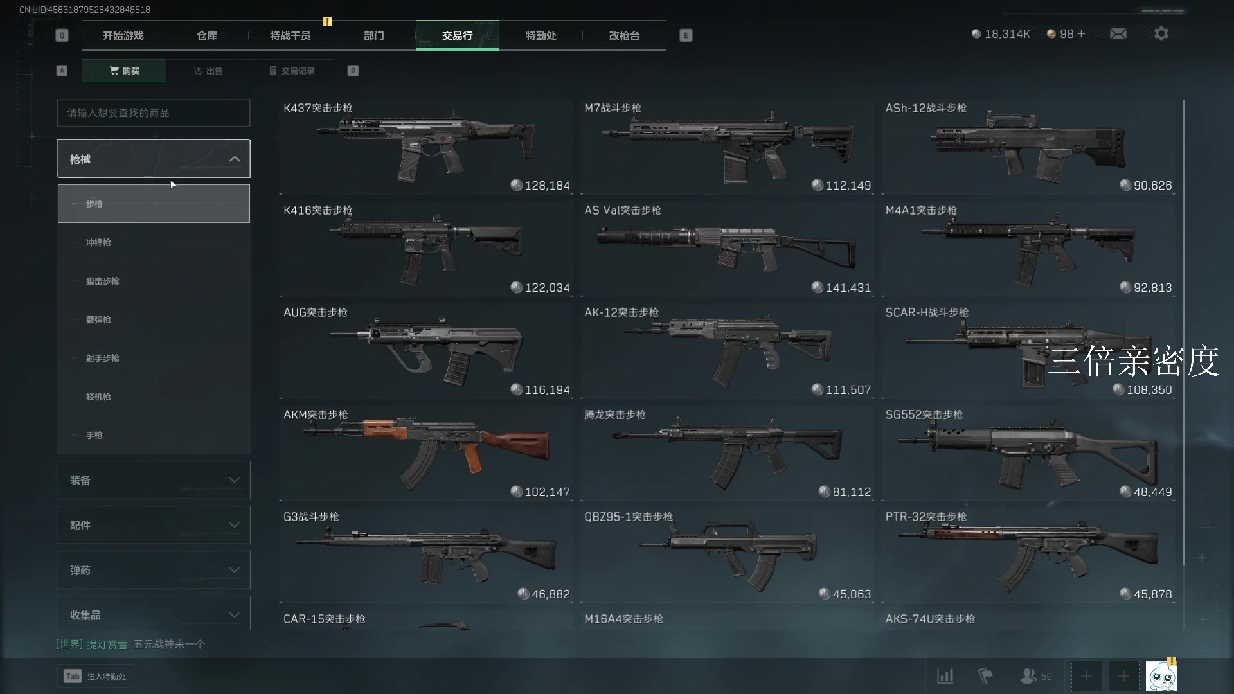Viewport: 1234px width, 694px height.
Task: Add premium currency with plus sign
Action: (x=1081, y=33)
